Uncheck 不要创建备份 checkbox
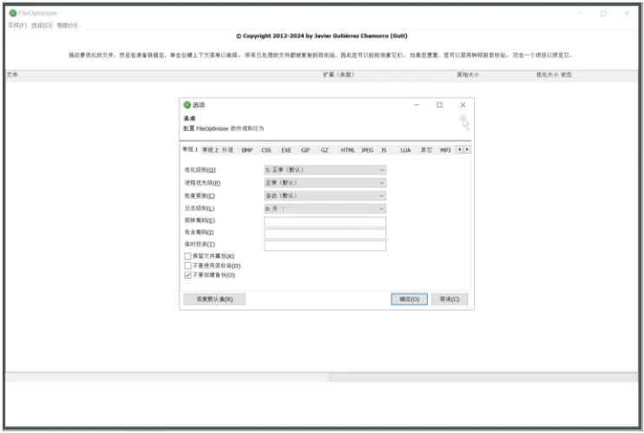The width and height of the screenshot is (644, 433). (x=188, y=275)
